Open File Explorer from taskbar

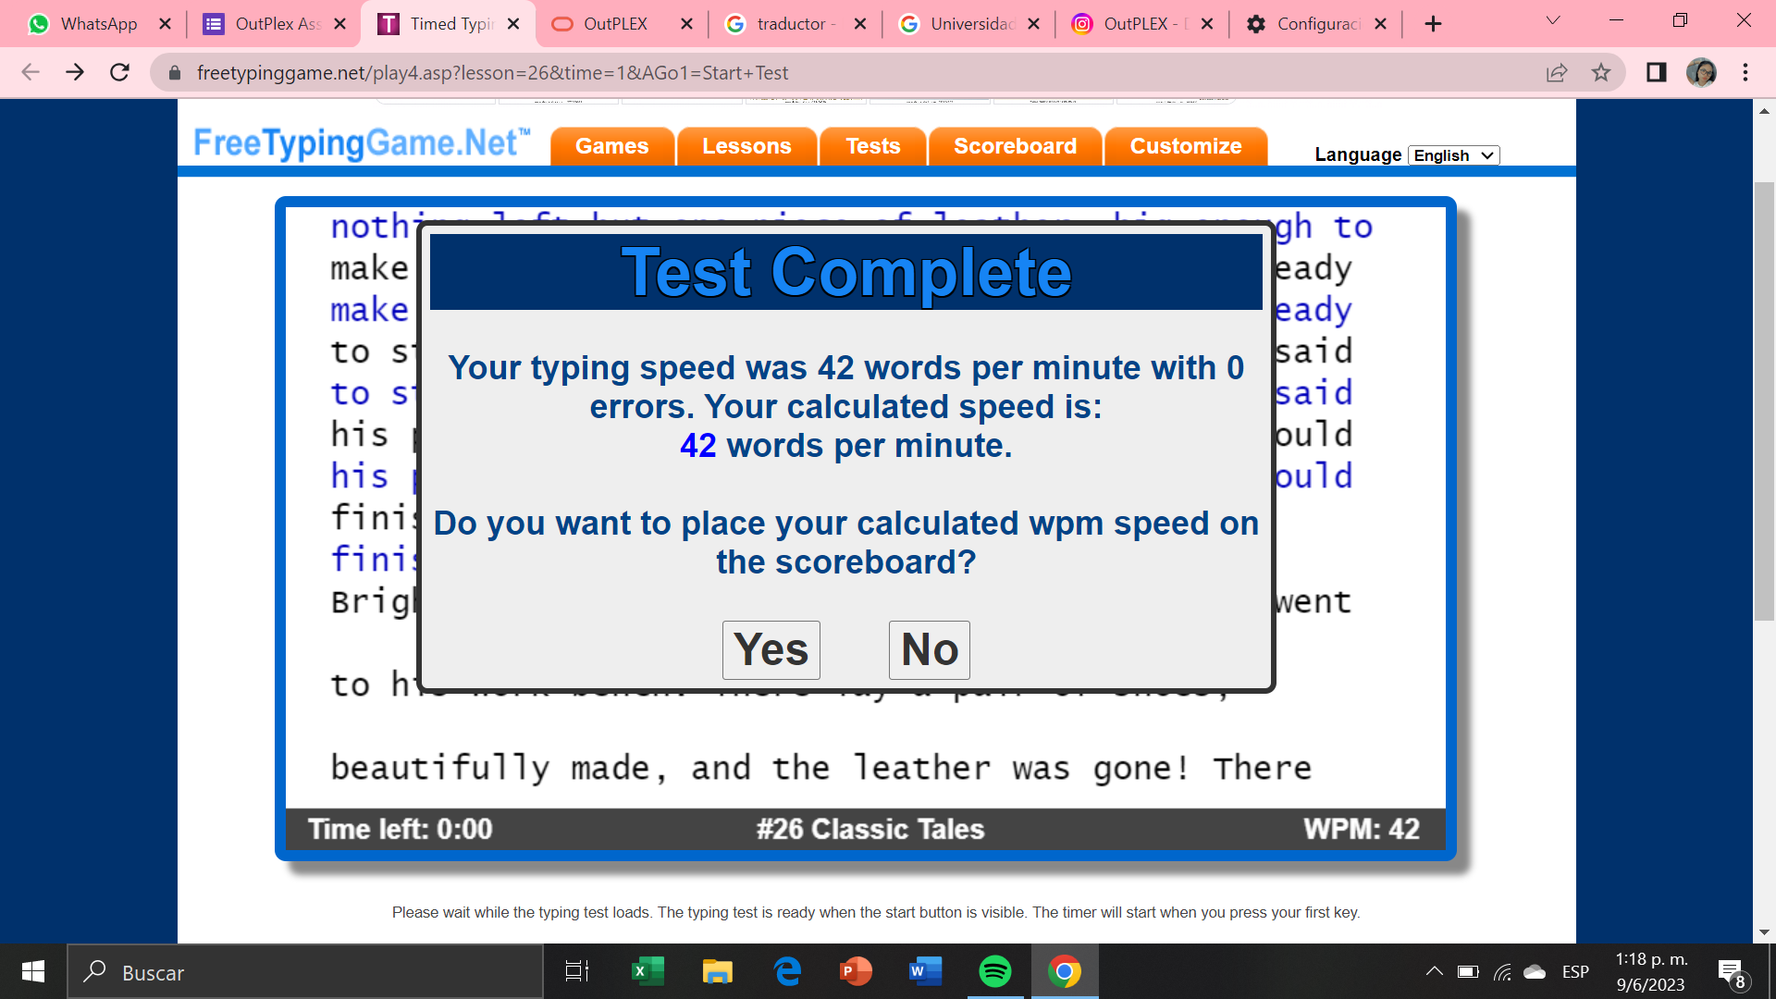click(x=717, y=971)
